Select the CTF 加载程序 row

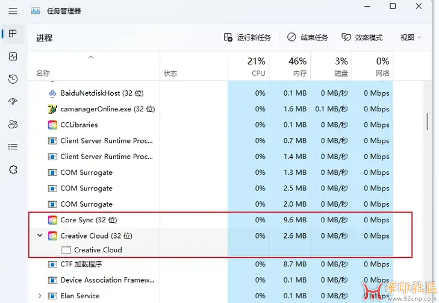211,264
